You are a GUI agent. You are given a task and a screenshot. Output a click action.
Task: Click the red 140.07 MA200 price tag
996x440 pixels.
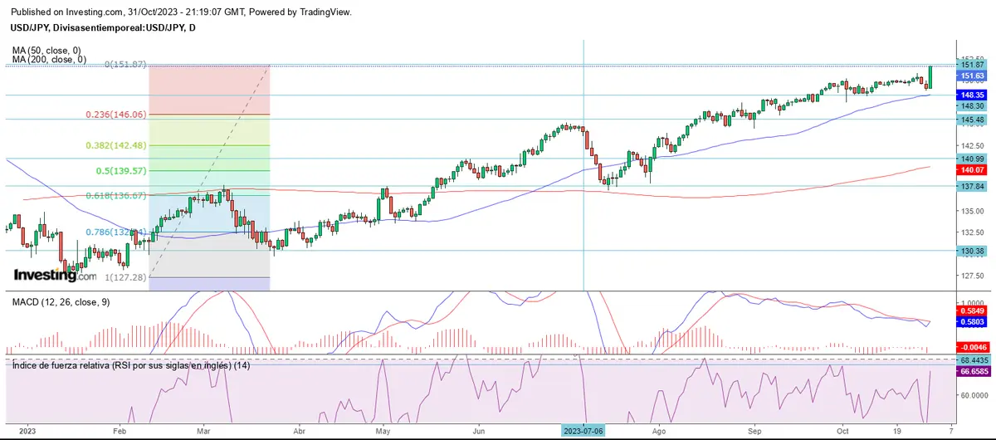coord(970,169)
